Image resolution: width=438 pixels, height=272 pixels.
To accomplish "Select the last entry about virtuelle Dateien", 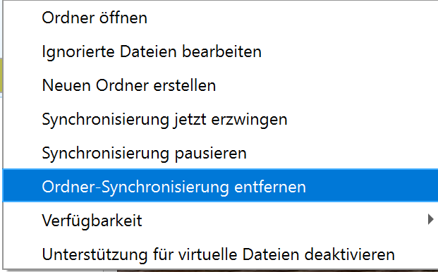I will (x=220, y=254).
